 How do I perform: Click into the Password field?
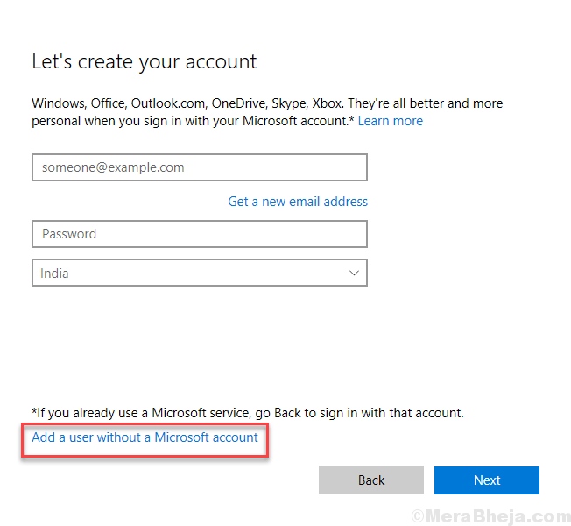pyautogui.click(x=200, y=234)
